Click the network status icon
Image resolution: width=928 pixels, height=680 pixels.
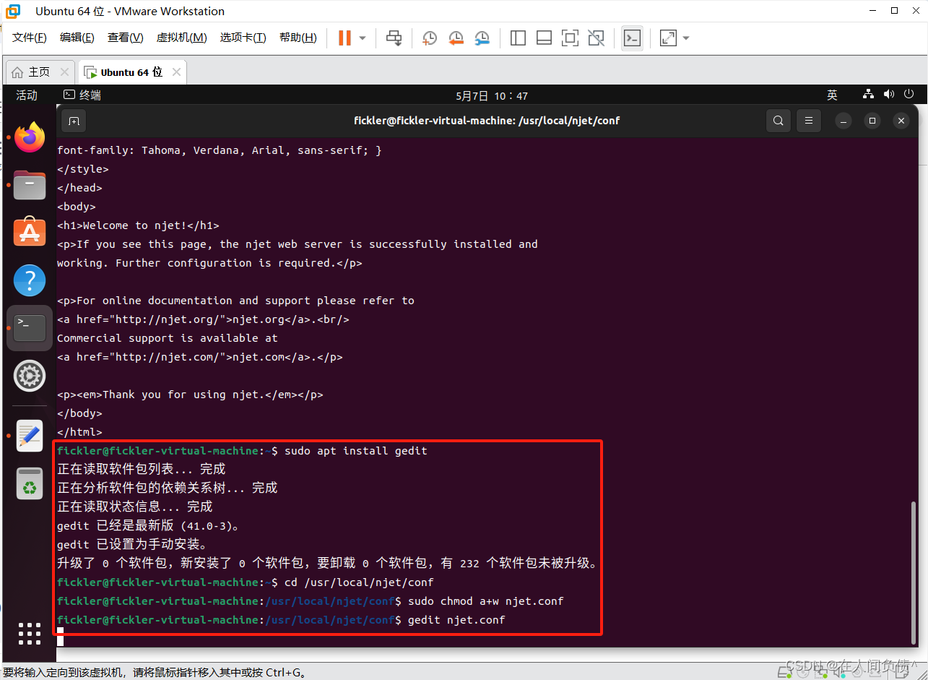[x=868, y=95]
